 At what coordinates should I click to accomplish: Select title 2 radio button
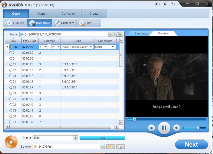click(11, 59)
